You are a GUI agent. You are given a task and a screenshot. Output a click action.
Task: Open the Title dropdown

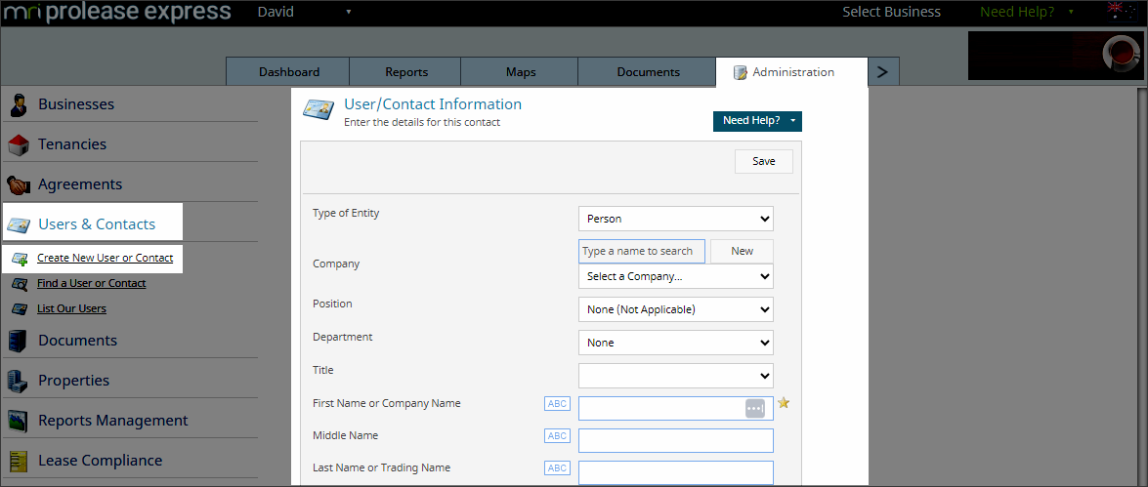(676, 376)
